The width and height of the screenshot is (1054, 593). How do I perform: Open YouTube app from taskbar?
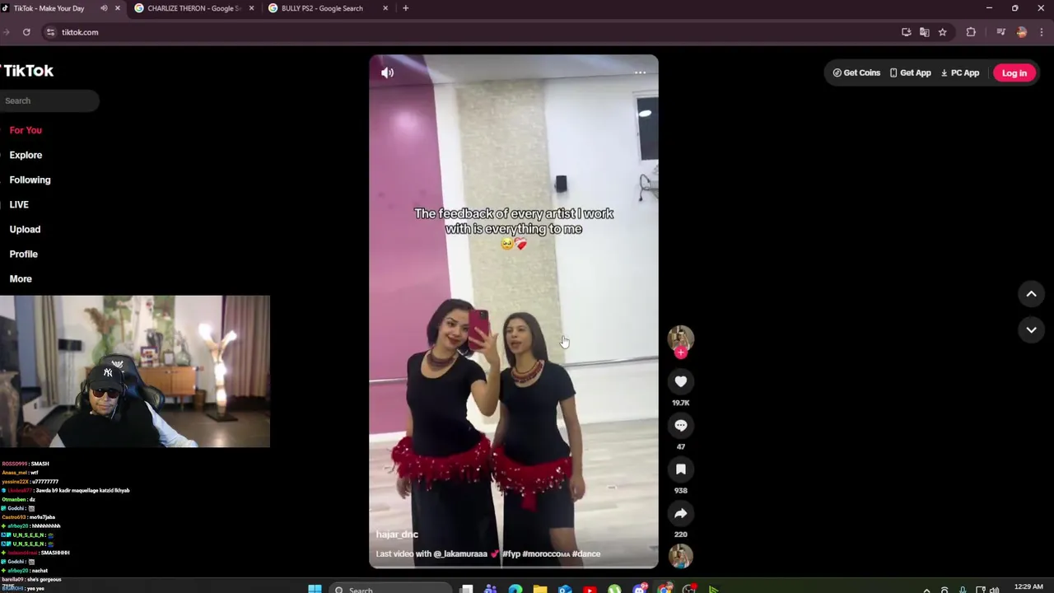590,589
